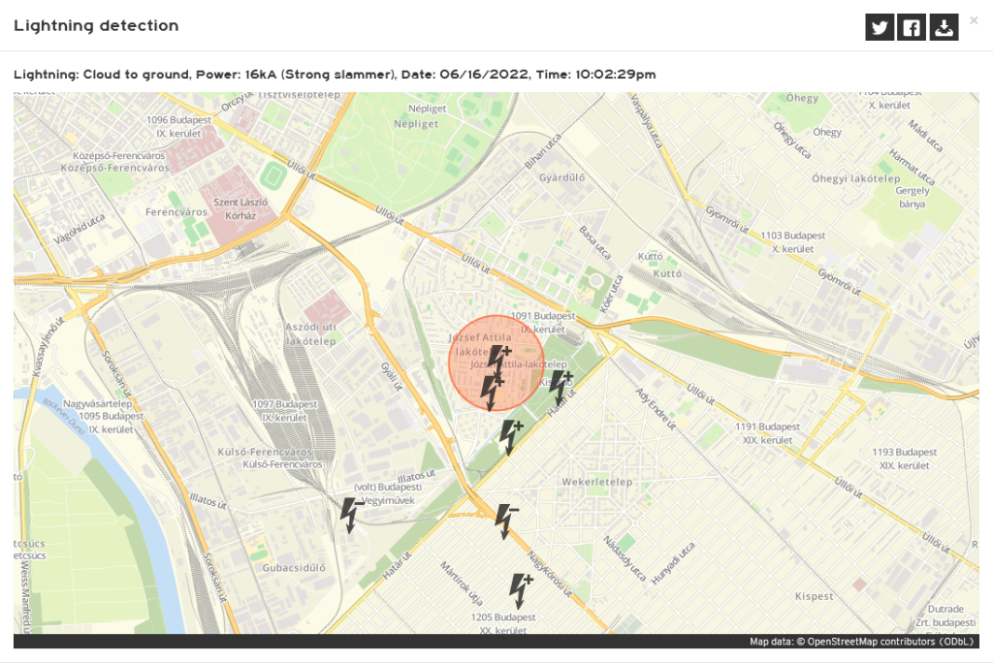The width and height of the screenshot is (993, 663).
Task: Click the Szent László Kórház label
Action: 240,208
